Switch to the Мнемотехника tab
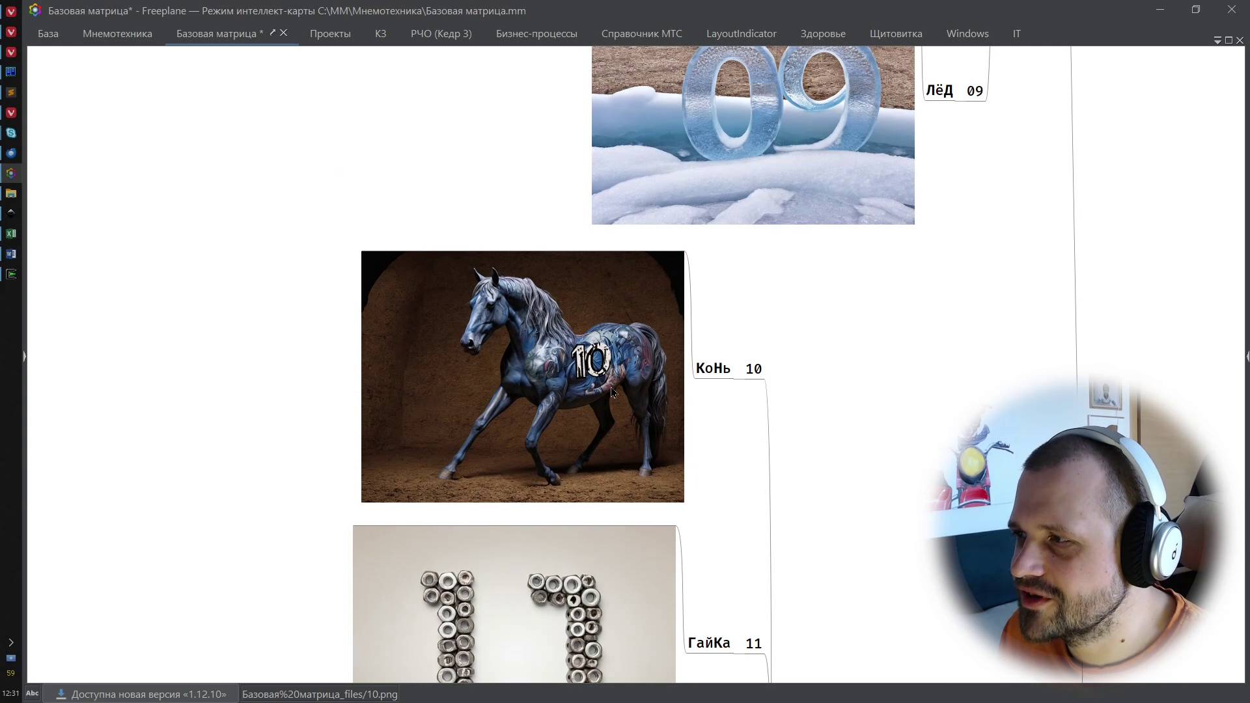This screenshot has height=703, width=1250. [x=117, y=34]
